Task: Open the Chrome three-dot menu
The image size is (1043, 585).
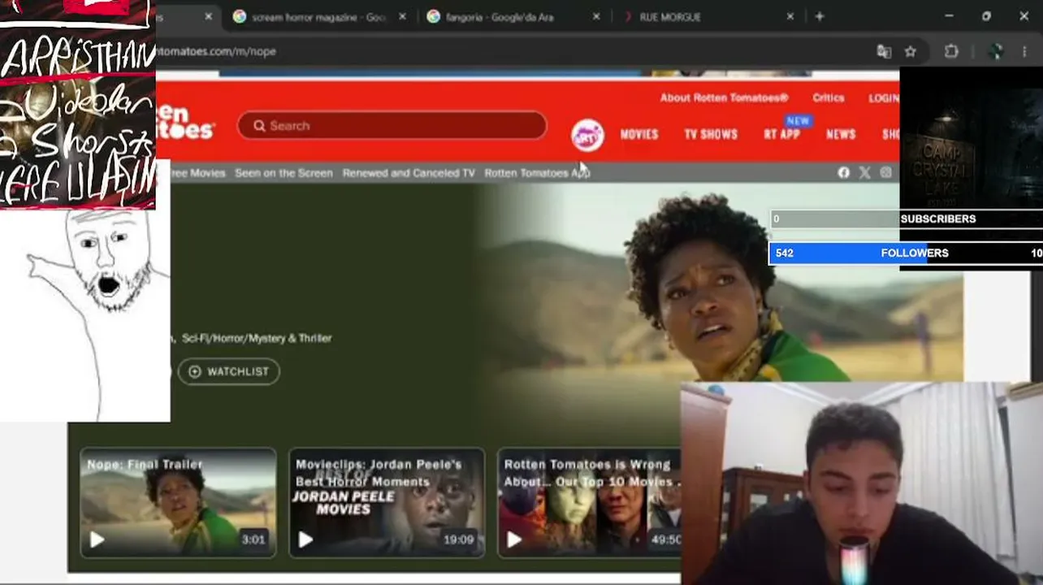Action: tap(1024, 51)
